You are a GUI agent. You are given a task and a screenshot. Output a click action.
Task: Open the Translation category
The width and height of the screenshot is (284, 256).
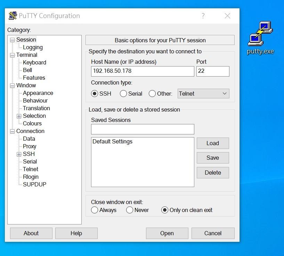click(x=36, y=108)
